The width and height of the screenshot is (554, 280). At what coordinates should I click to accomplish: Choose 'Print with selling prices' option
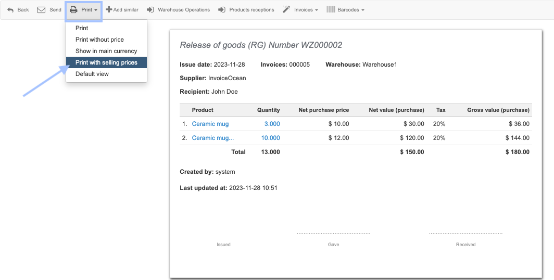pyautogui.click(x=106, y=62)
